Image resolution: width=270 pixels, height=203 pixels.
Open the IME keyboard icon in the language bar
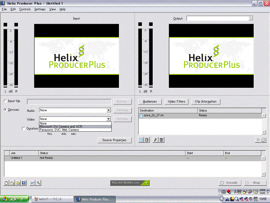(x=224, y=192)
